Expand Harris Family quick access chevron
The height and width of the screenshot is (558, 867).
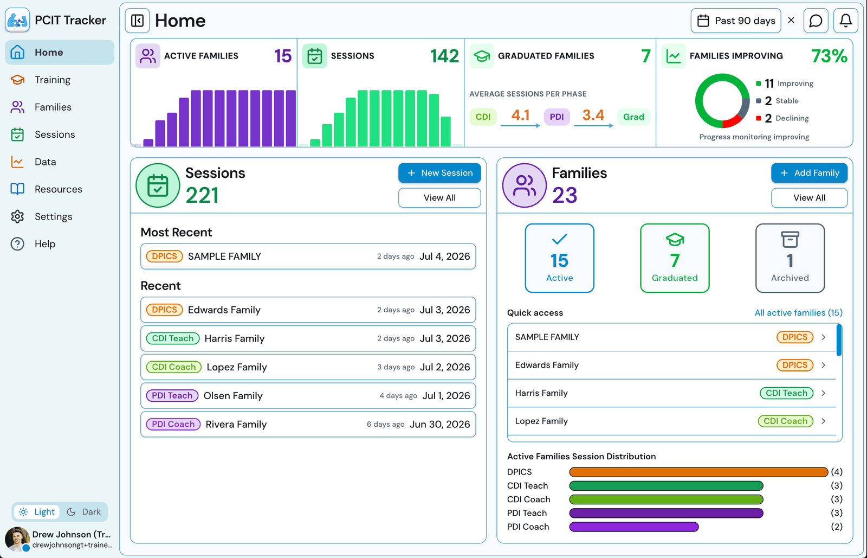point(823,393)
